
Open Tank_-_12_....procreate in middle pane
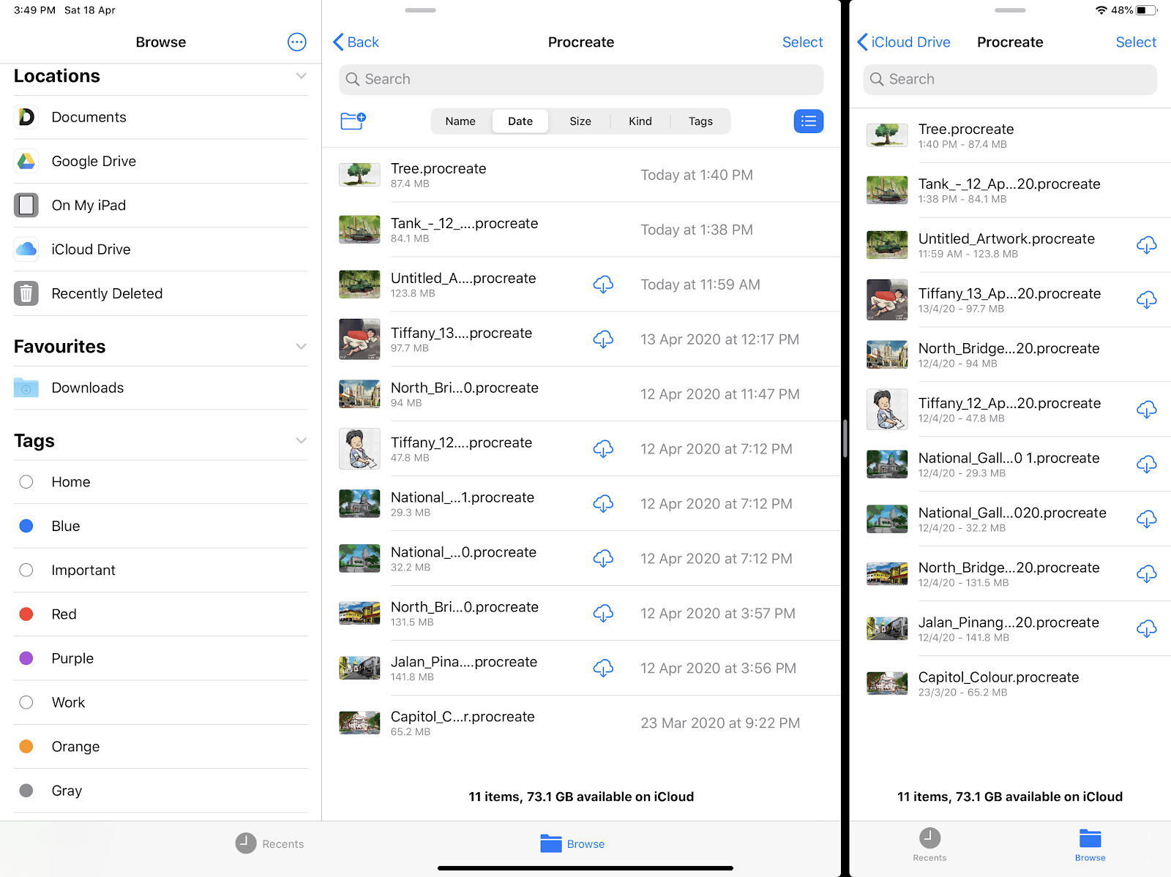click(581, 230)
